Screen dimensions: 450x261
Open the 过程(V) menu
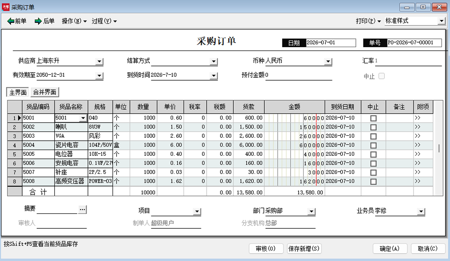pos(104,21)
